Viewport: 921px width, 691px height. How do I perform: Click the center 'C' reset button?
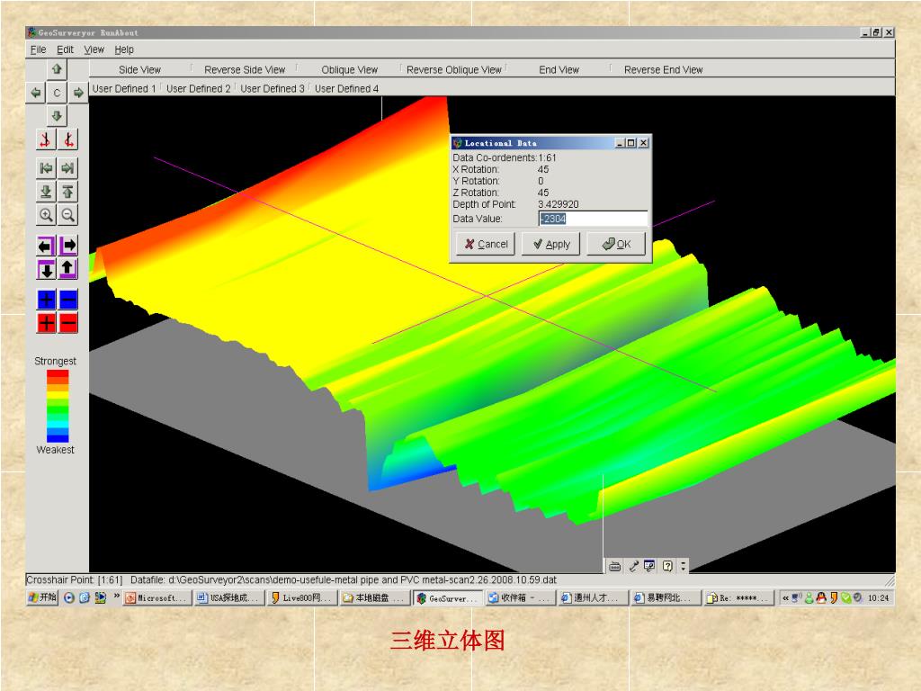coord(57,93)
